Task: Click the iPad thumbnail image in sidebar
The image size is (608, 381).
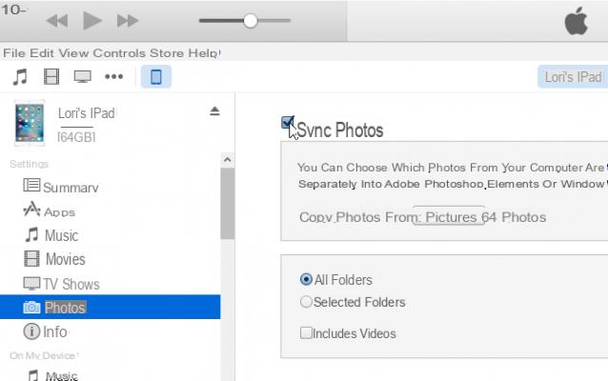Action: (30, 123)
